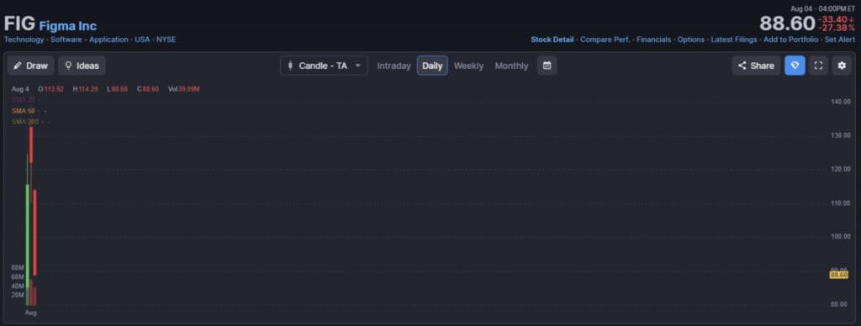Open the Financials link

(653, 39)
